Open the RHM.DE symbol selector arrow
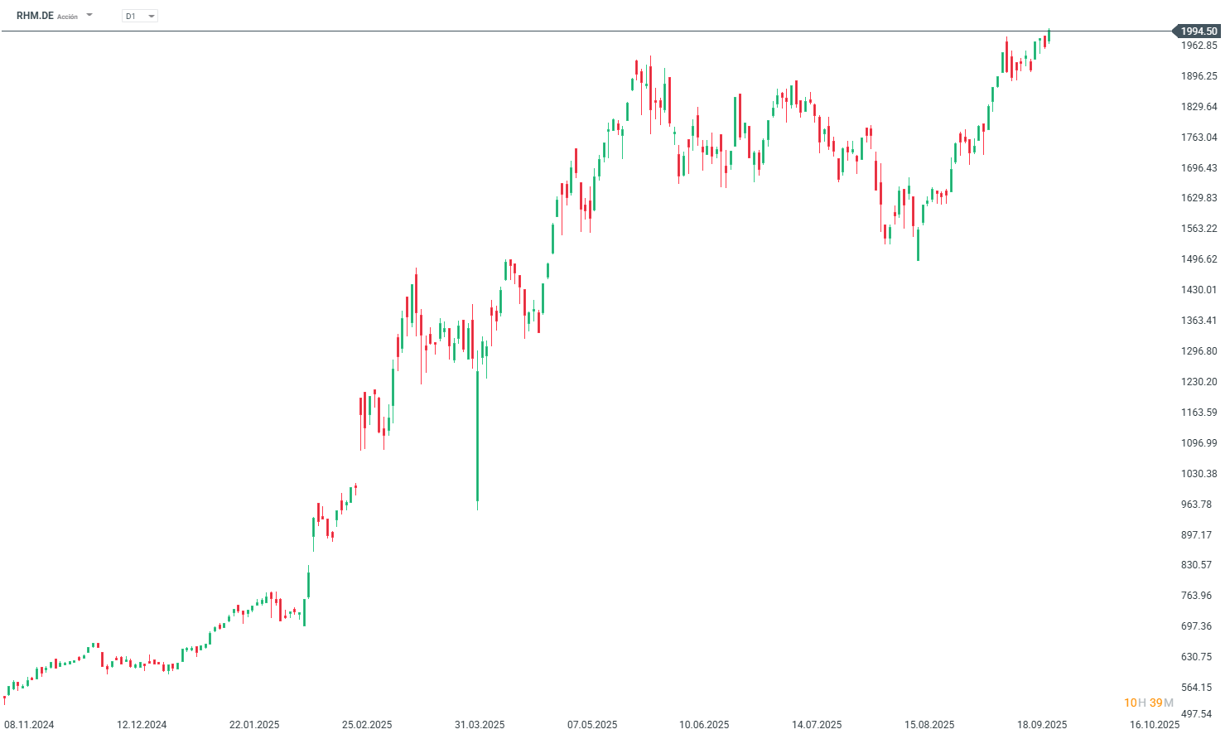The height and width of the screenshot is (739, 1230). (89, 15)
